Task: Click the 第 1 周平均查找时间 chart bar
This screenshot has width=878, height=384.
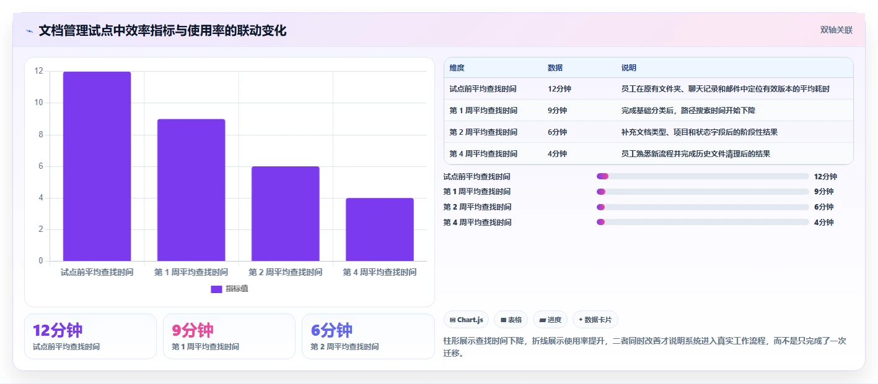Action: tap(191, 190)
